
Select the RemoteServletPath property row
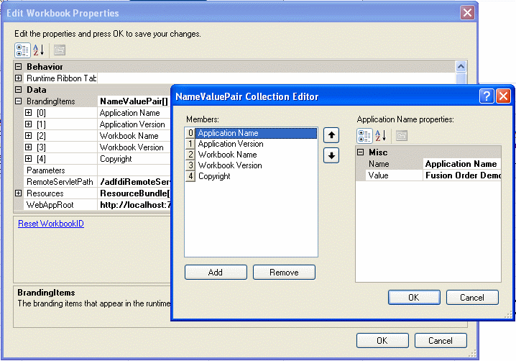point(98,182)
